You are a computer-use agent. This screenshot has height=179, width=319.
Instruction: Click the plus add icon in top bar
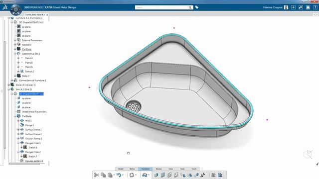coord(293,7)
